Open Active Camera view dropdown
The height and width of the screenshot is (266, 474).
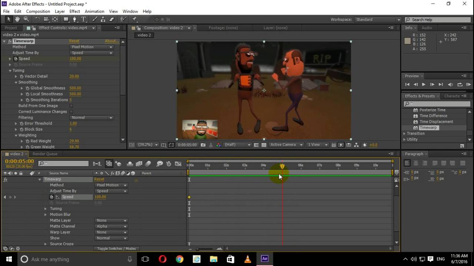286,145
